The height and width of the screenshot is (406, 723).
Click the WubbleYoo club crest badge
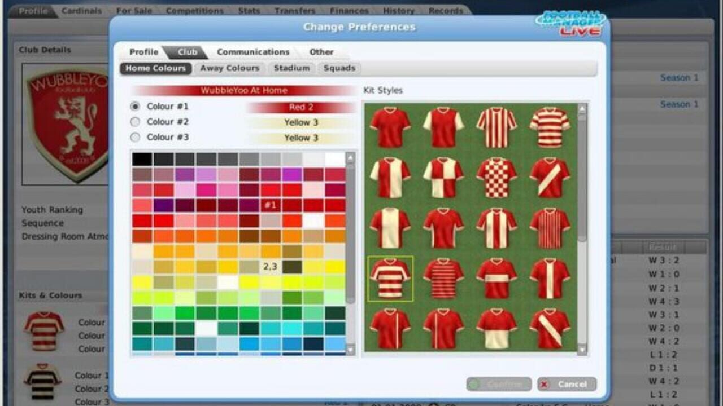(x=68, y=124)
